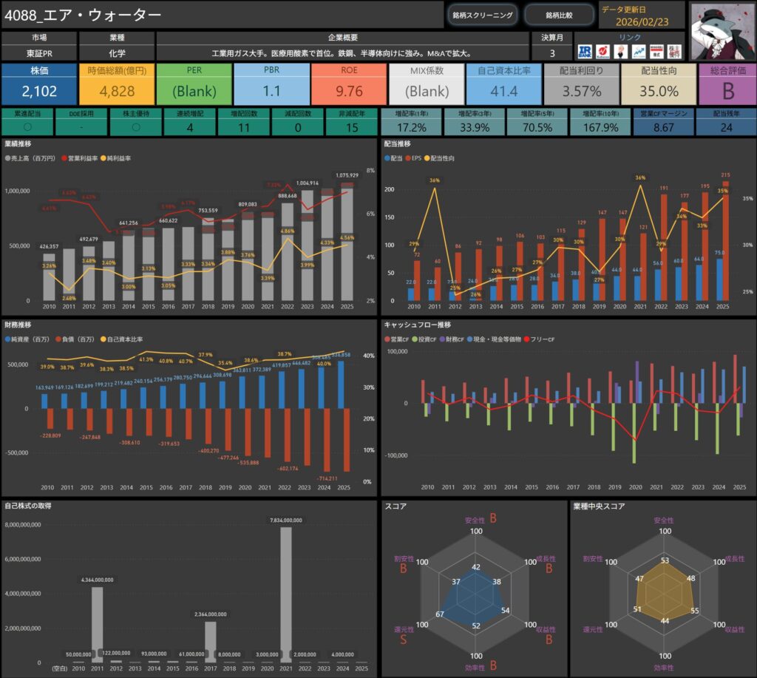This screenshot has width=757, height=678.
Task: Click the businessman portrait link icon
Action: click(621, 51)
